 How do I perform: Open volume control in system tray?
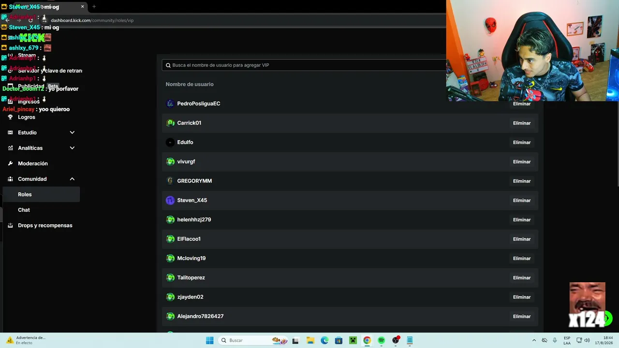(587, 340)
